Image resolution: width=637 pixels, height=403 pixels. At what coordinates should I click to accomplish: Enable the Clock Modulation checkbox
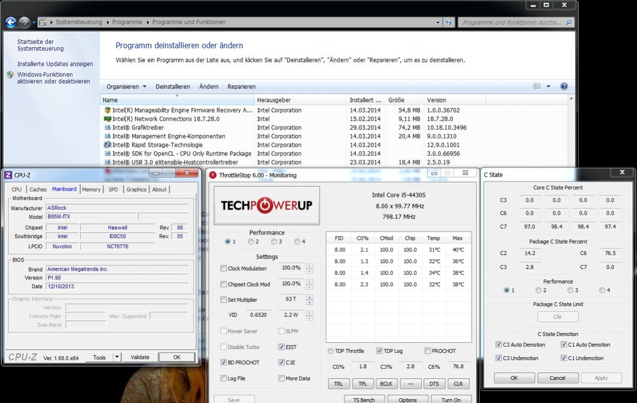(x=224, y=268)
